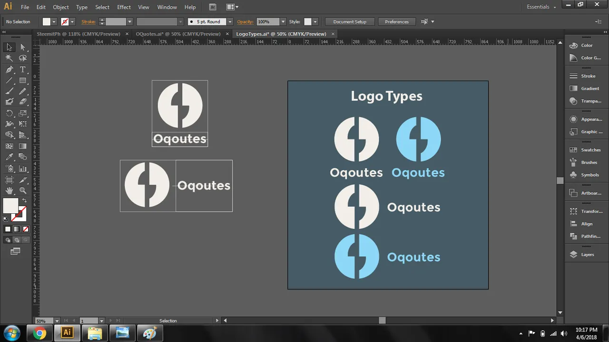The height and width of the screenshot is (342, 609).
Task: Choose the Line Segment tool
Action: click(x=9, y=80)
